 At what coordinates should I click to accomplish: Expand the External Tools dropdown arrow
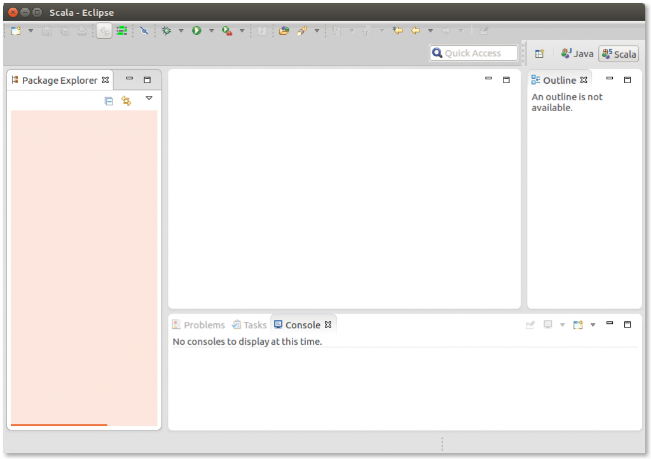pos(242,30)
